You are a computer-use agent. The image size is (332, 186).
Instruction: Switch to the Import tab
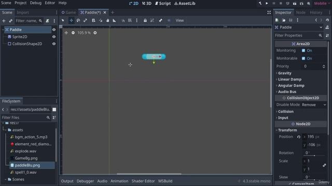coord(23,12)
